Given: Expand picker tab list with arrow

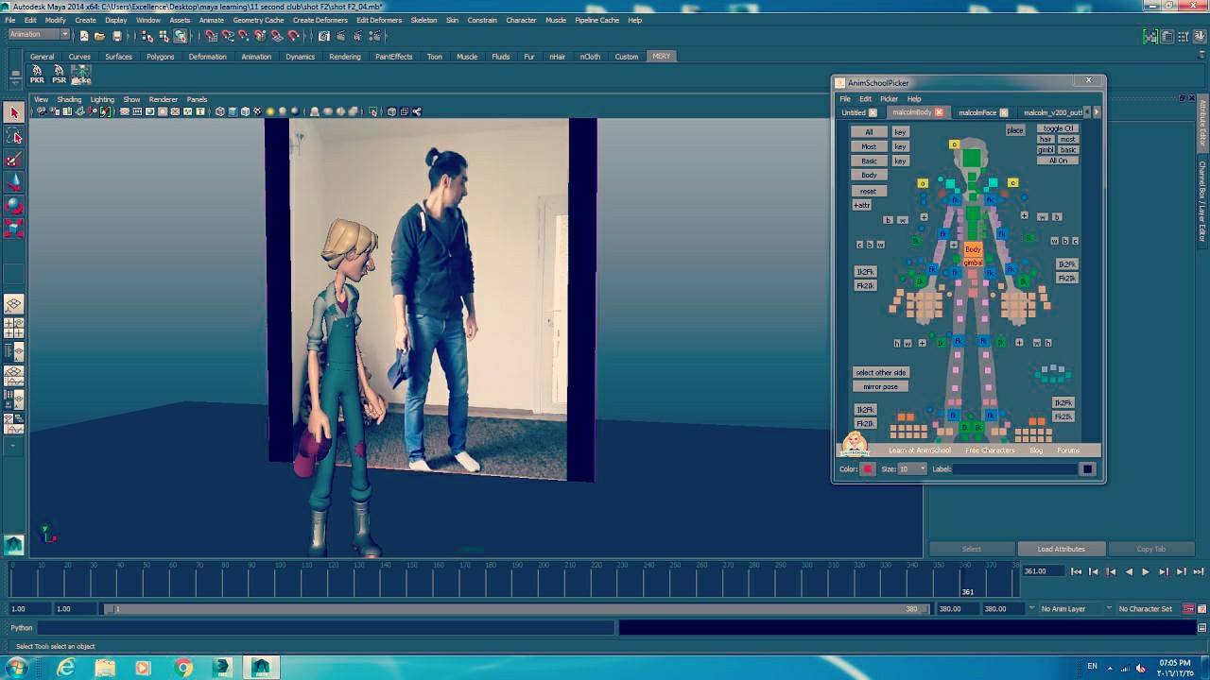Looking at the screenshot, I should click(1097, 111).
